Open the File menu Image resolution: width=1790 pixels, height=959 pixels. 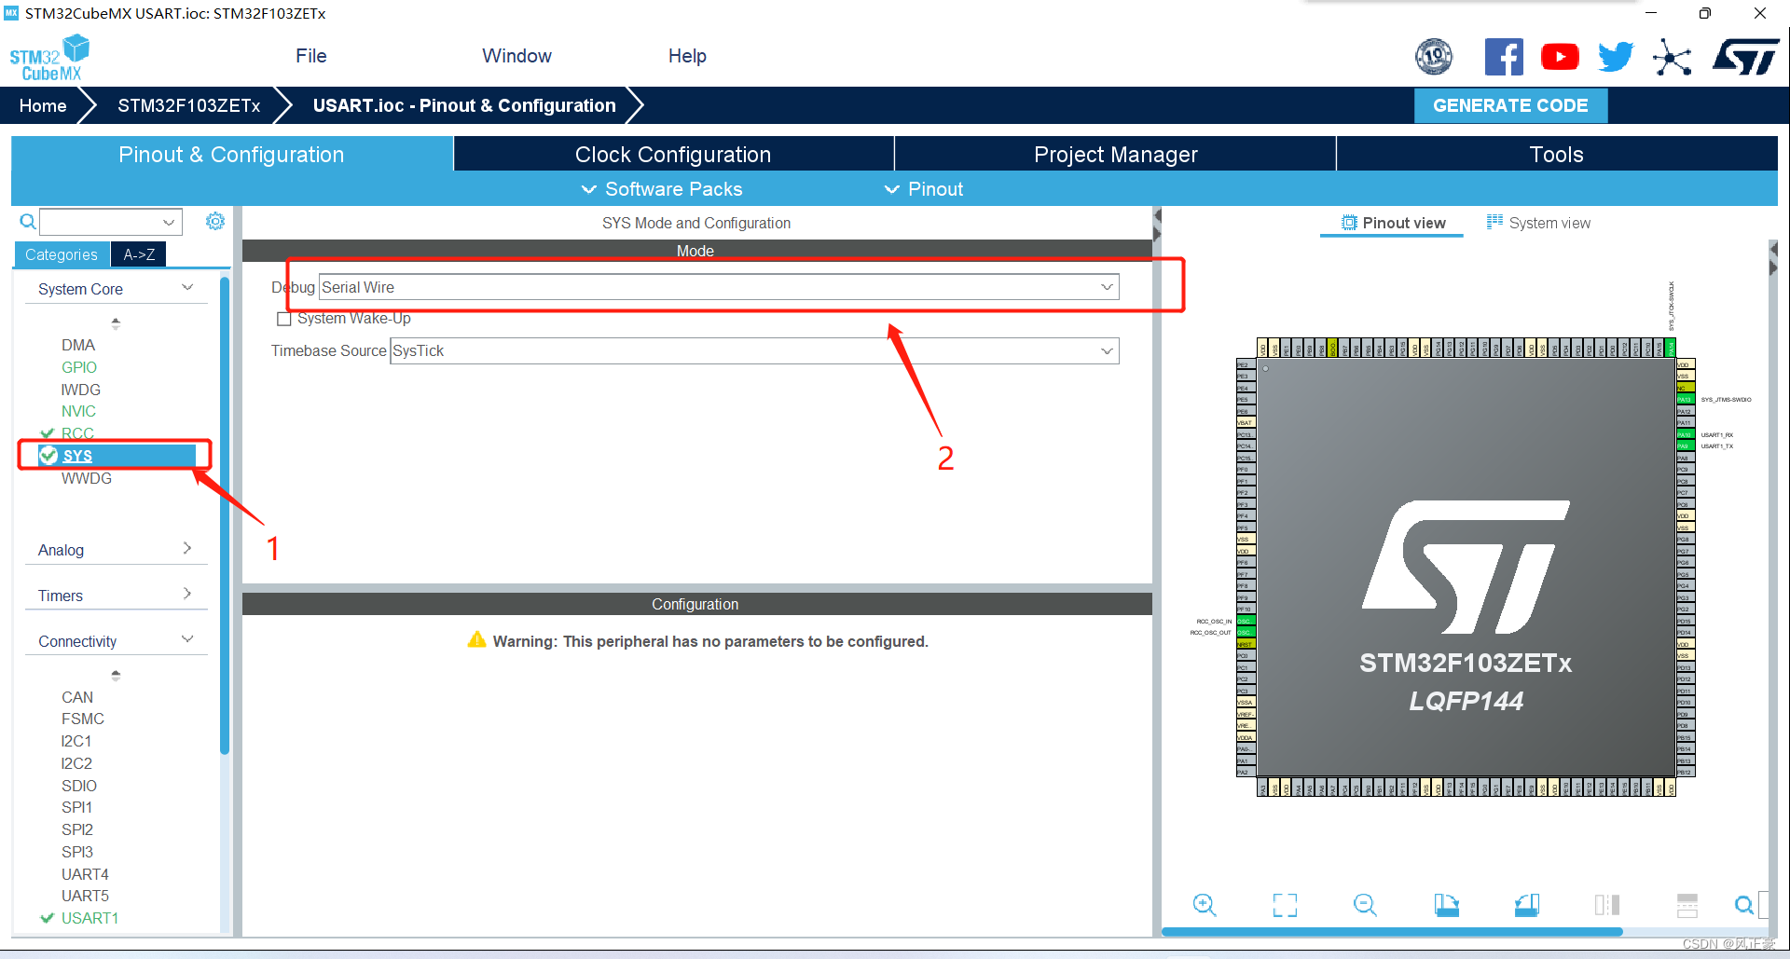point(311,56)
